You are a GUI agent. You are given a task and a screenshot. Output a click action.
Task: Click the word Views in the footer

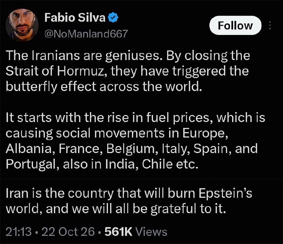[x=151, y=232]
